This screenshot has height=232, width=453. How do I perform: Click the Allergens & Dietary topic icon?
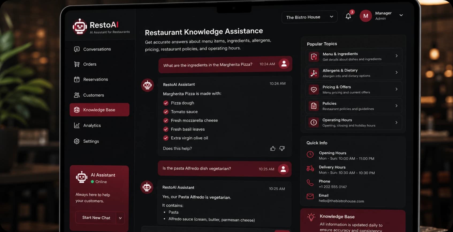pos(314,73)
